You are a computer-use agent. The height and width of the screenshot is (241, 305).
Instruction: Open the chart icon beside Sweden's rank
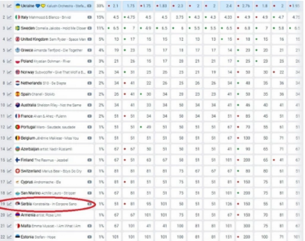coord(9,28)
